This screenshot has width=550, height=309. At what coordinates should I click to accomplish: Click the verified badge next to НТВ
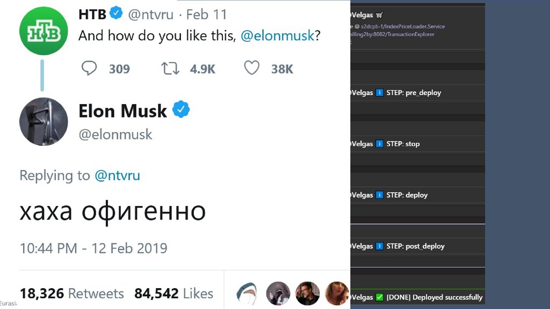point(117,13)
